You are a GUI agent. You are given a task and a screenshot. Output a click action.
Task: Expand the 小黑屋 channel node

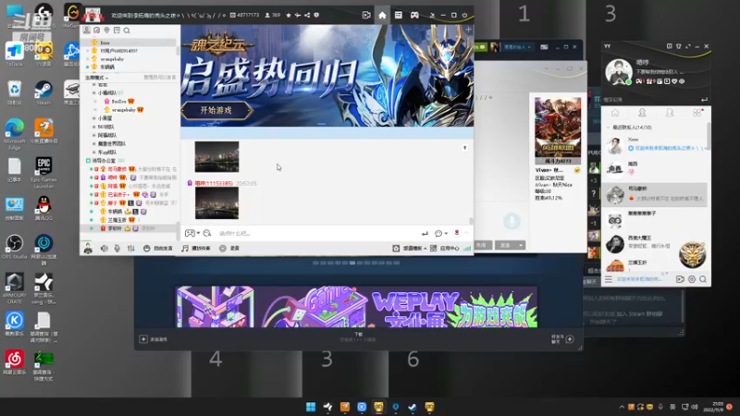pos(94,118)
